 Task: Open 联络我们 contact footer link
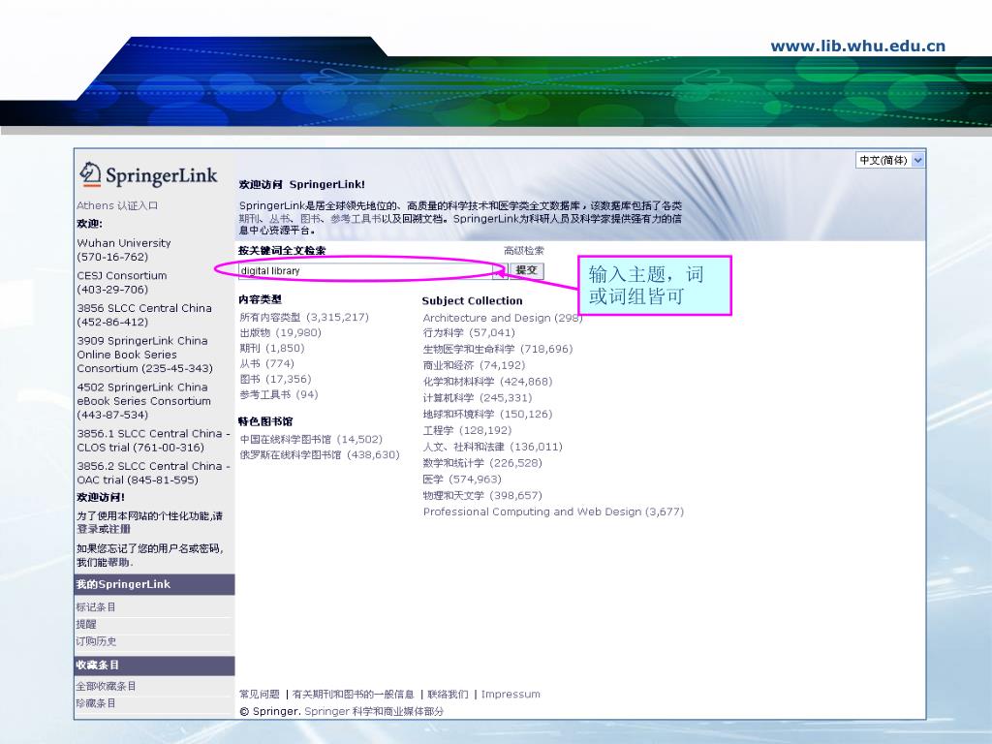[448, 695]
